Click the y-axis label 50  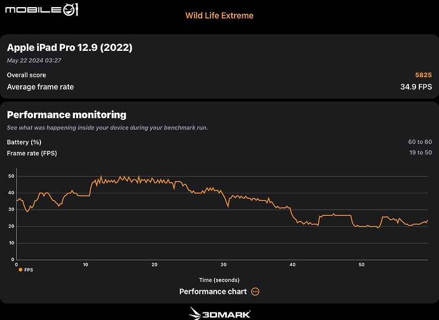coord(11,176)
